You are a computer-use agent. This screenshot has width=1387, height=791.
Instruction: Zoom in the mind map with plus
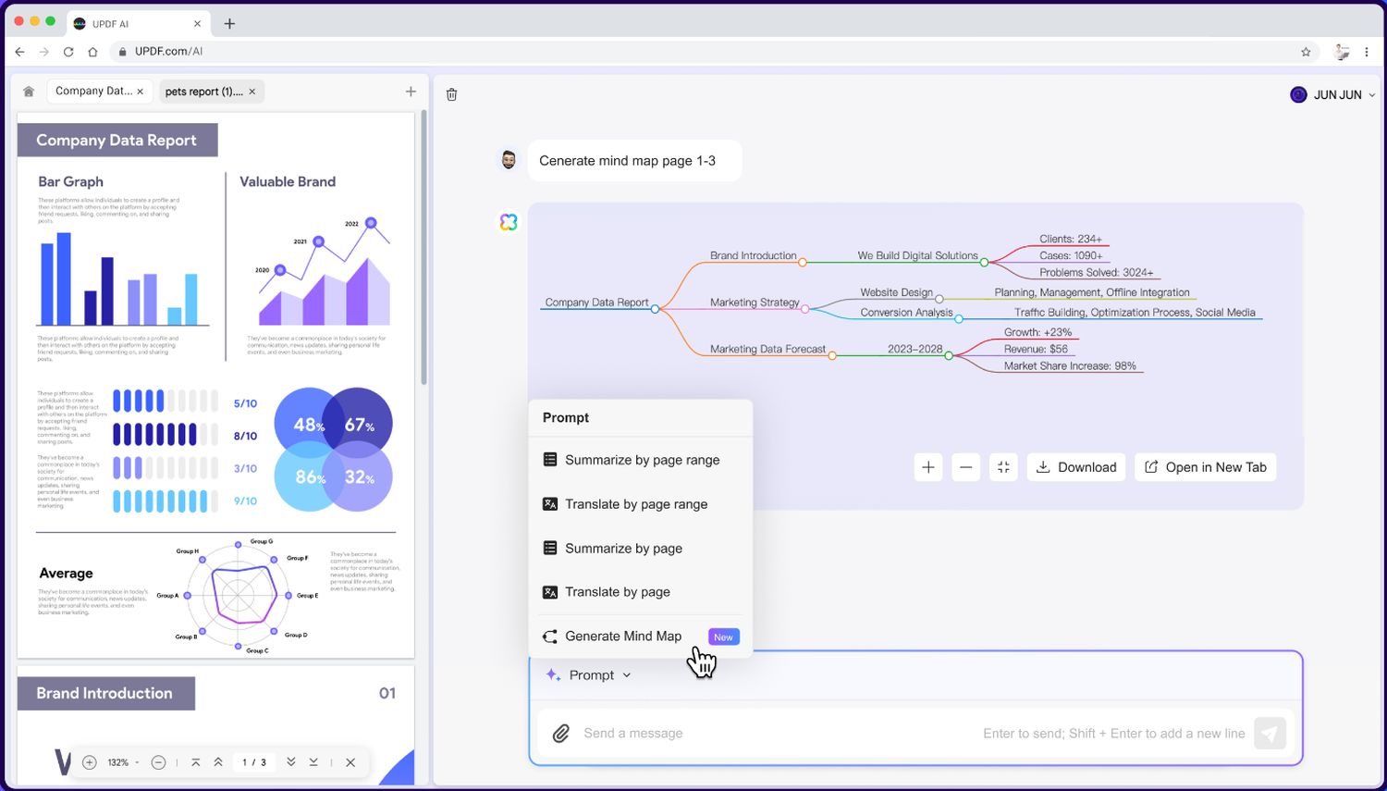(x=928, y=467)
